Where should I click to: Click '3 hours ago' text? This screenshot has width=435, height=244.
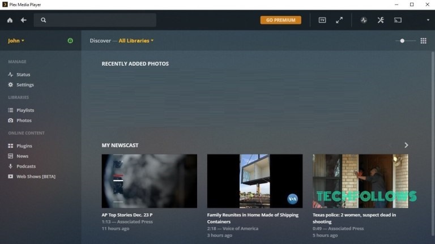[x=219, y=236]
